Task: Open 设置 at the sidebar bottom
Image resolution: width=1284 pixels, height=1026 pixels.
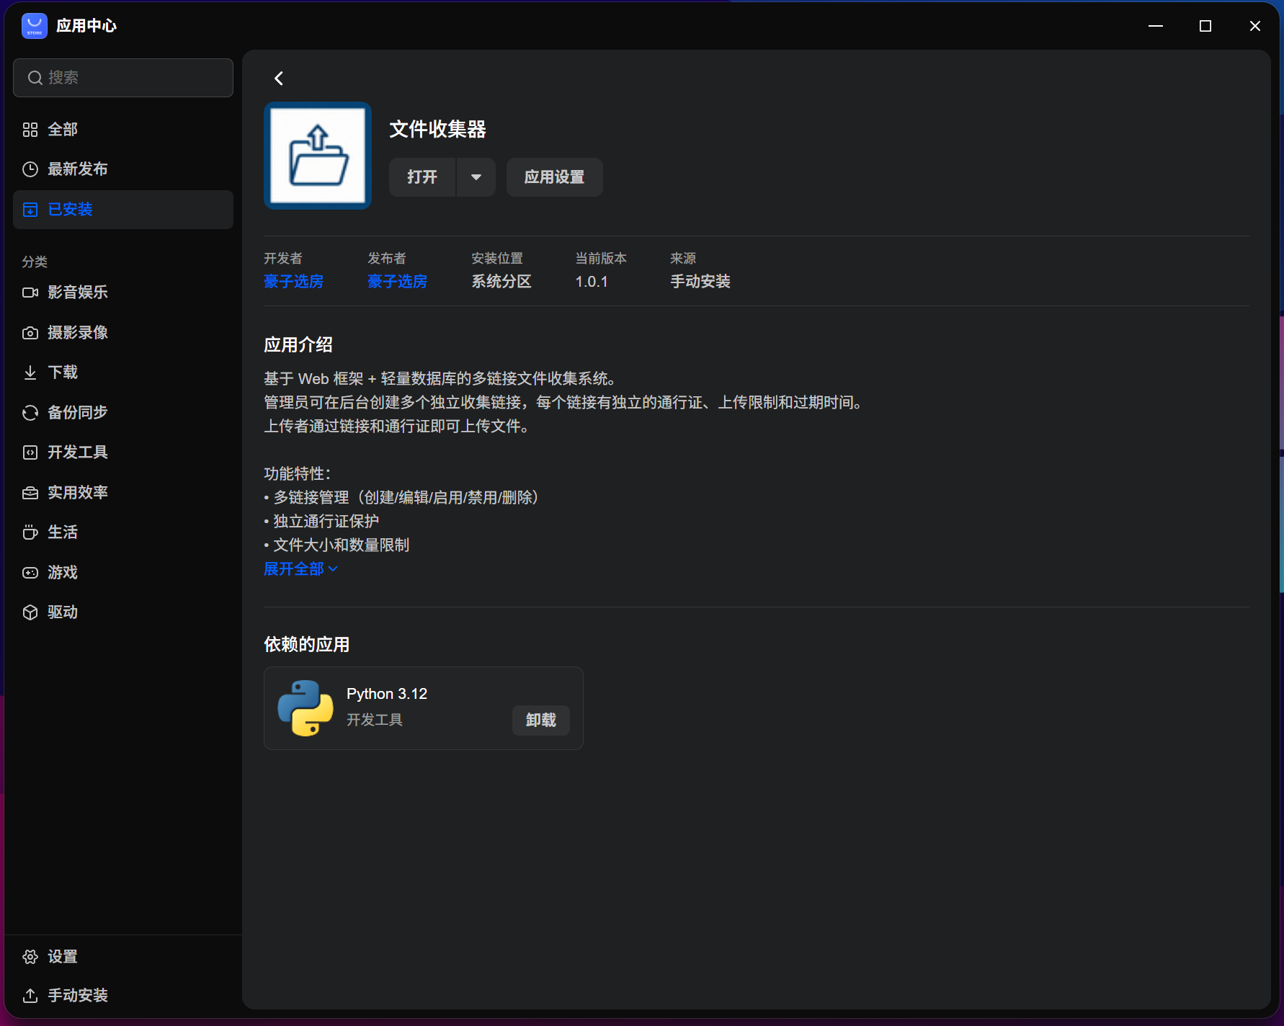Action: tap(123, 957)
